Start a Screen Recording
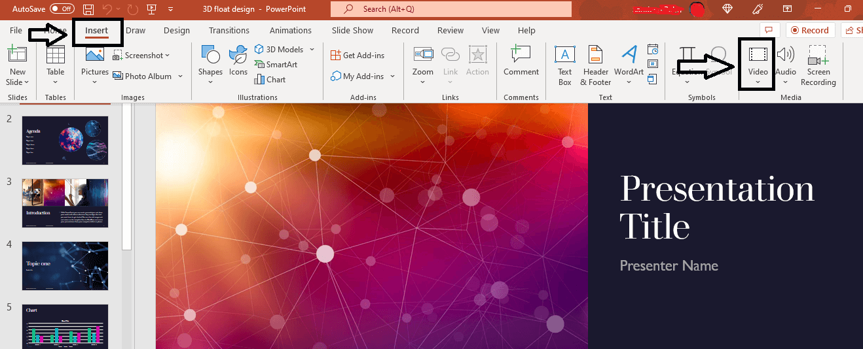This screenshot has width=863, height=349. click(x=818, y=66)
